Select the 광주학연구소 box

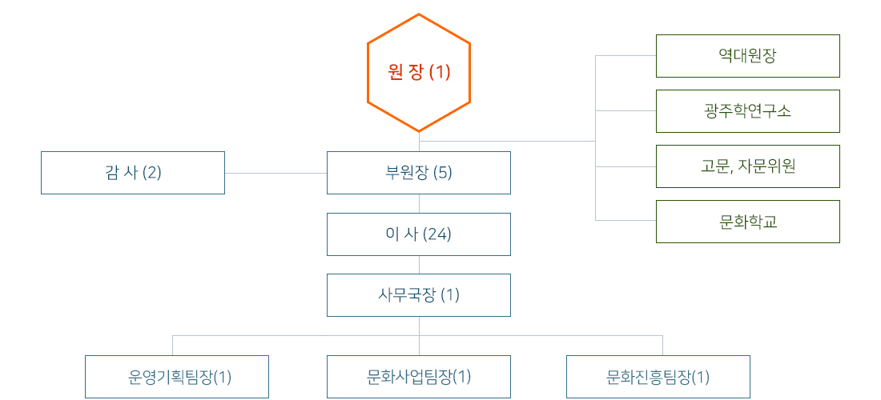tap(747, 111)
